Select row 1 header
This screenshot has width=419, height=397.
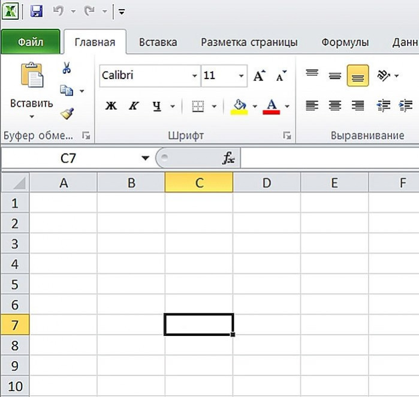click(x=15, y=203)
